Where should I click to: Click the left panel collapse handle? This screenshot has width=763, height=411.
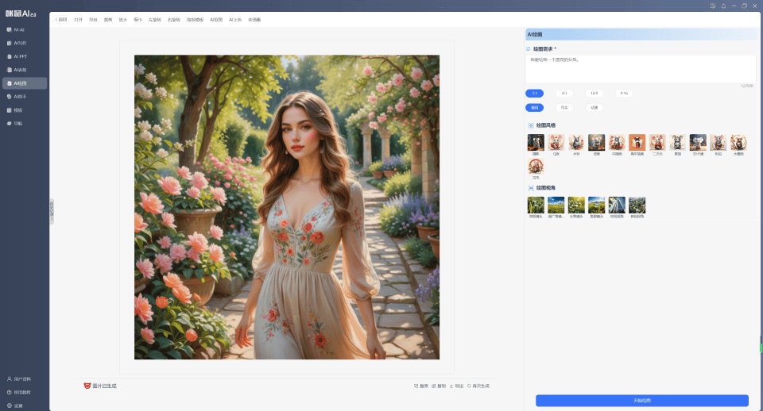click(52, 209)
